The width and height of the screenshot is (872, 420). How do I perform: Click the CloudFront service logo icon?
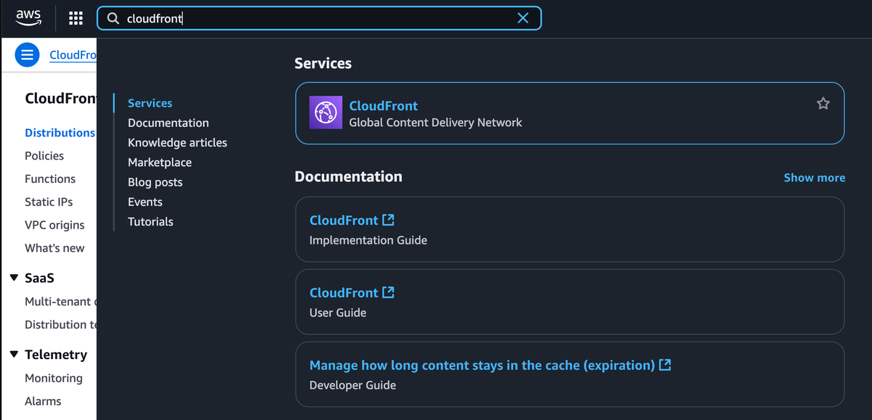point(326,112)
